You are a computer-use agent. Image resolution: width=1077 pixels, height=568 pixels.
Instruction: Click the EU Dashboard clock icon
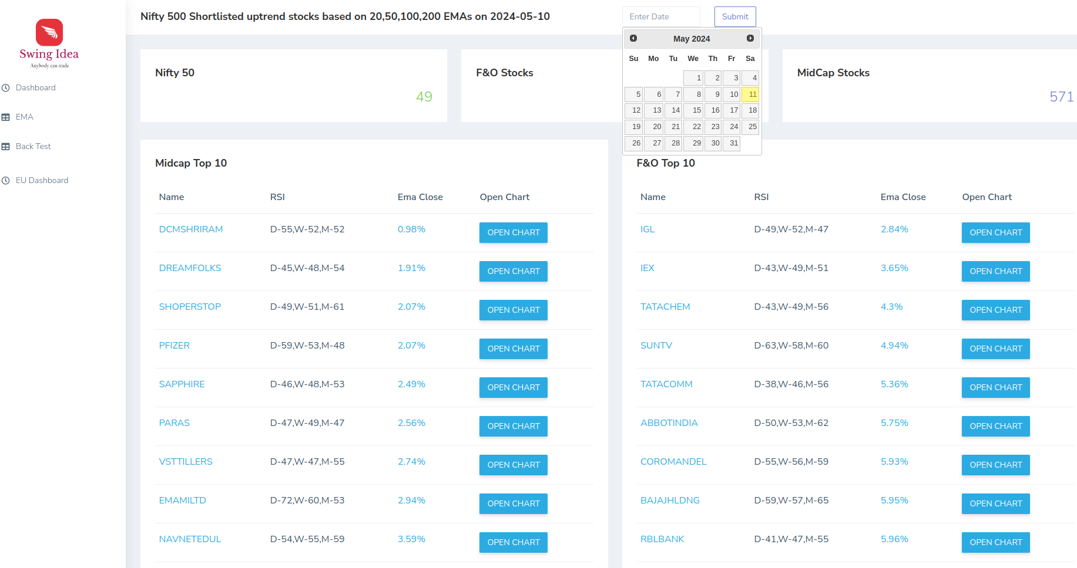6,181
